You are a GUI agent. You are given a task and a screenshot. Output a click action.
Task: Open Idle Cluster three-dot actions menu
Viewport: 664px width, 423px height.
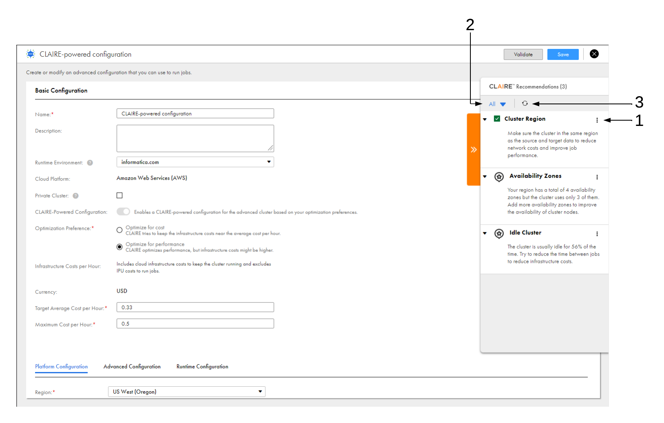pos(597,234)
